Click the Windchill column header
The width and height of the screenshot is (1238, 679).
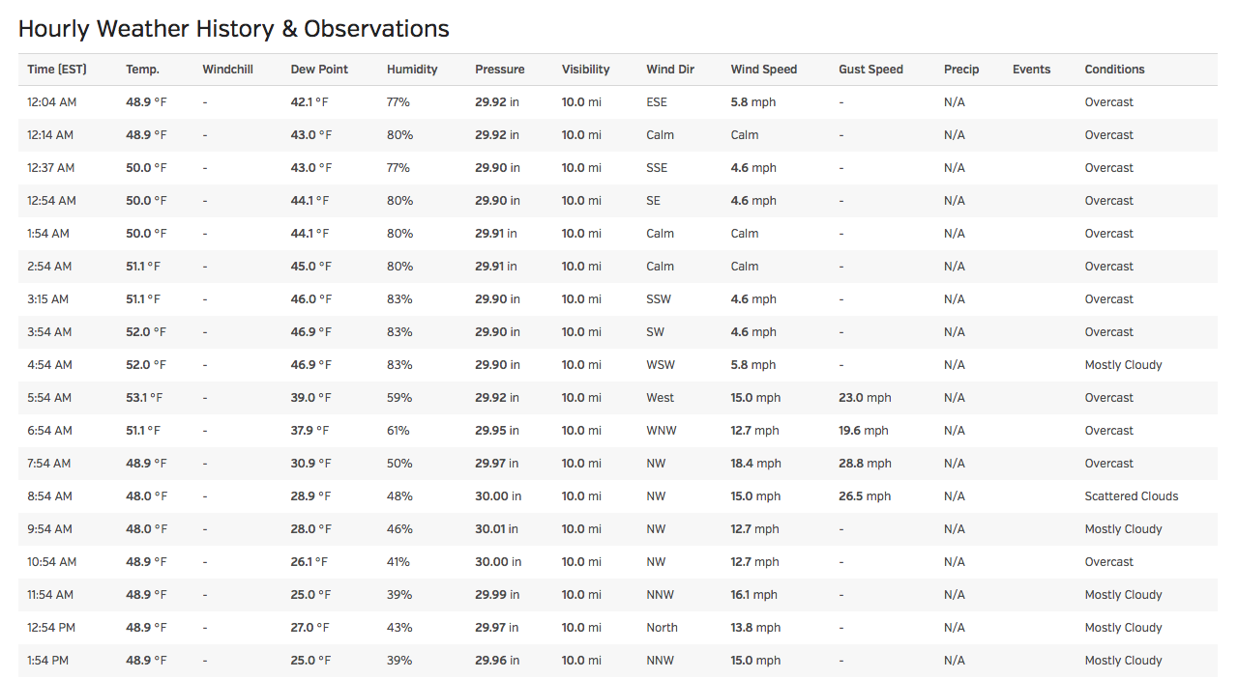click(x=228, y=70)
